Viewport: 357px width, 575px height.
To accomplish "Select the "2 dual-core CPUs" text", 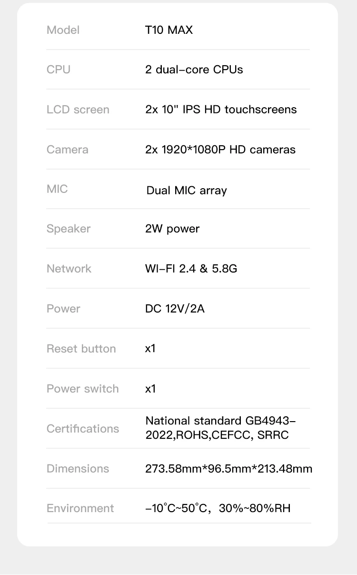I will tap(194, 70).
